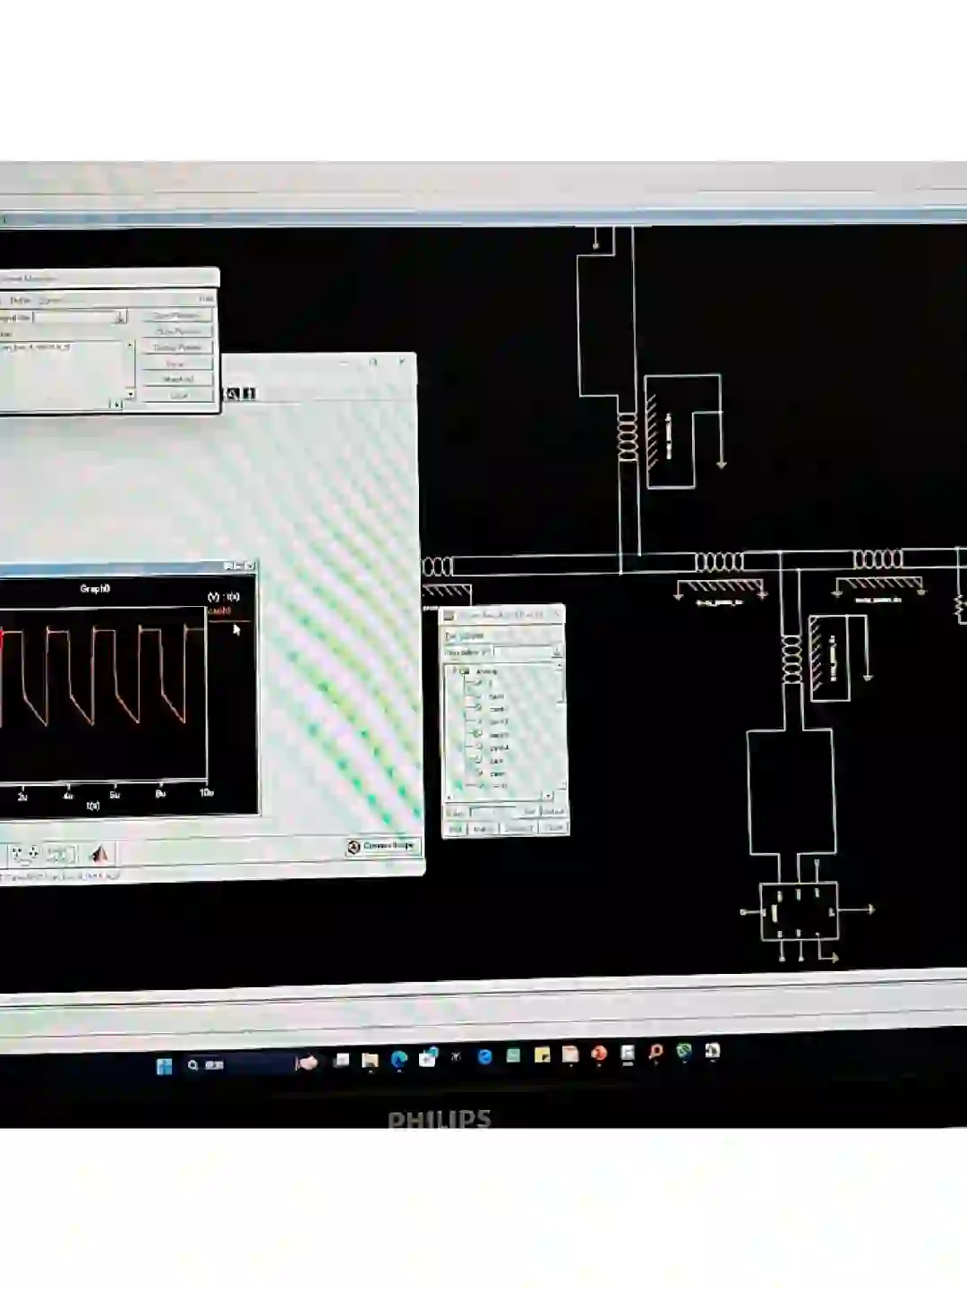Viewport: 967px width, 1289px height.
Task: Select the top vertical transformer coil symbol
Action: click(x=628, y=438)
